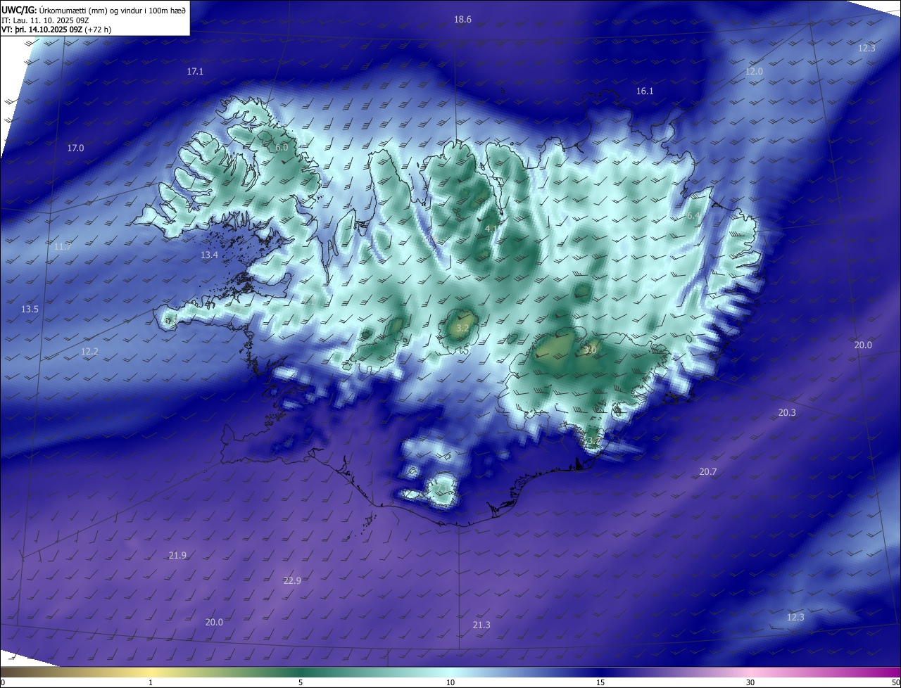This screenshot has height=688, width=901.
Task: Click the UWC/IG Úrkomumætti title text
Action: point(94,10)
